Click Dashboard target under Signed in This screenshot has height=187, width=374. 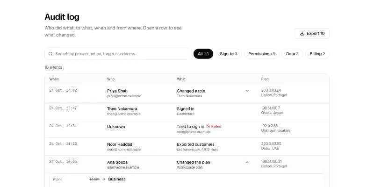click(x=186, y=114)
